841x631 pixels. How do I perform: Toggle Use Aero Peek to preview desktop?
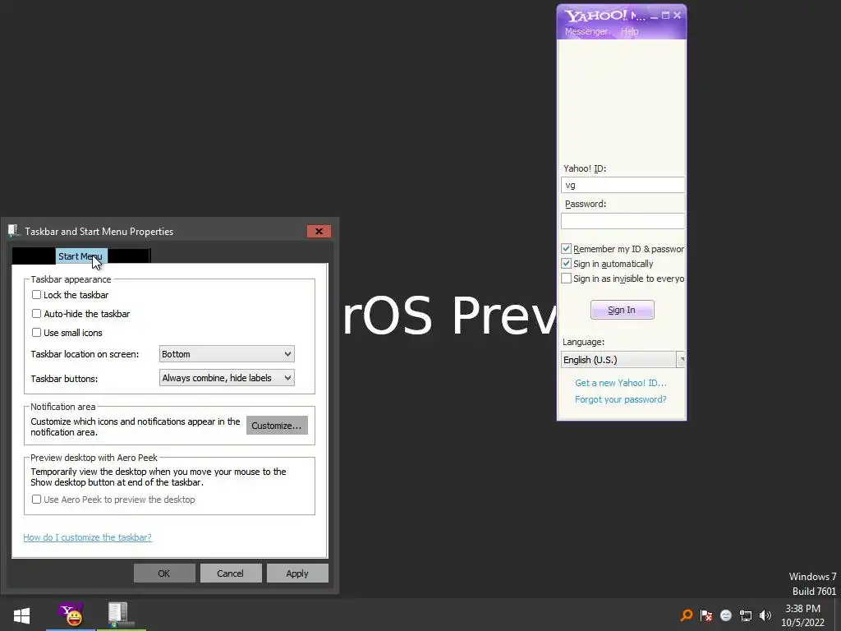36,499
